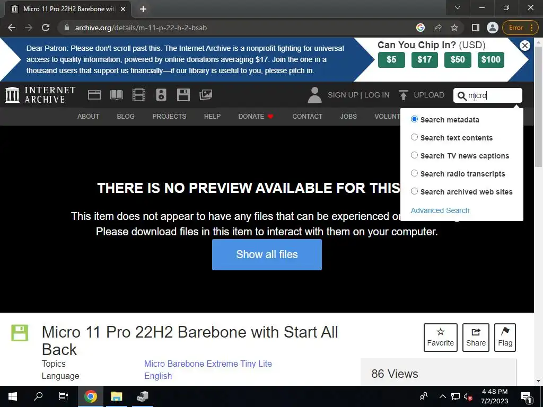Go back to the previous page

(12, 28)
